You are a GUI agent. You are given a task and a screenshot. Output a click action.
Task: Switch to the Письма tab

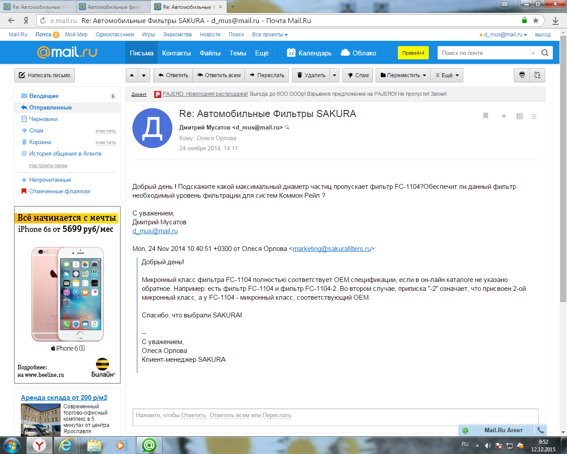142,53
